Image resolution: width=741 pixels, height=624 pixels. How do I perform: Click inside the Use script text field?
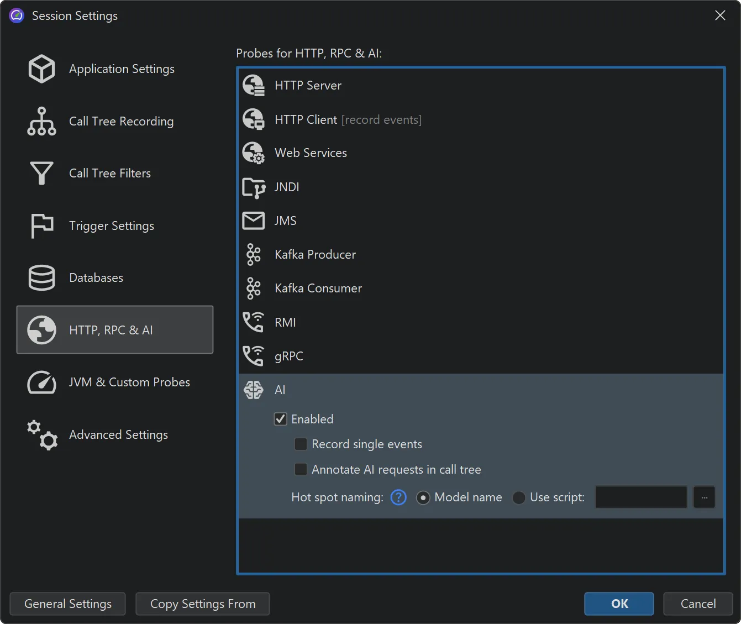(641, 497)
